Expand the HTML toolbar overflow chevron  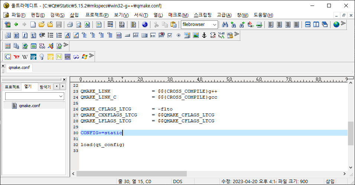237,34
